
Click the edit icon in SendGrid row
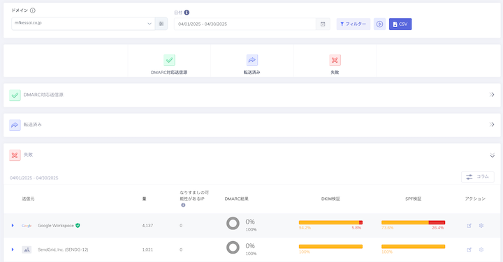click(469, 249)
